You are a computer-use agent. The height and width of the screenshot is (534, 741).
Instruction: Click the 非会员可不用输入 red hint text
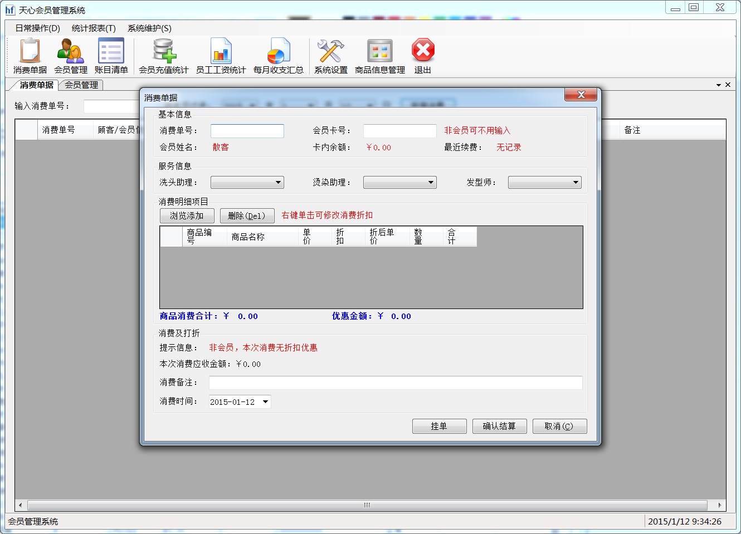[x=477, y=130]
